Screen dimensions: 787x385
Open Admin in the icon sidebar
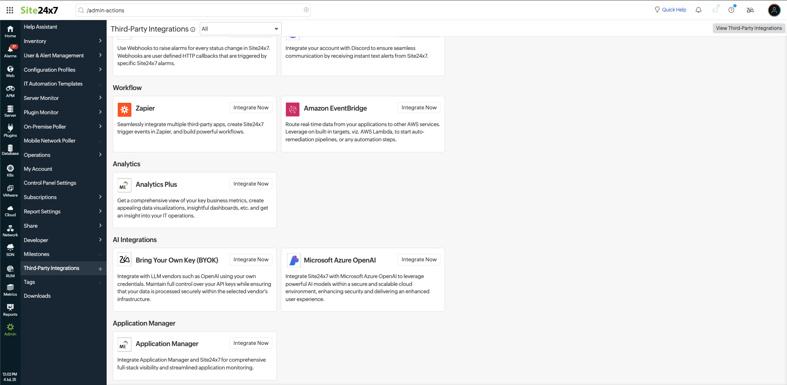pyautogui.click(x=10, y=330)
